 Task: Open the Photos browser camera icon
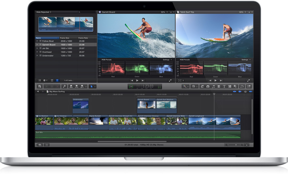pos(208,86)
